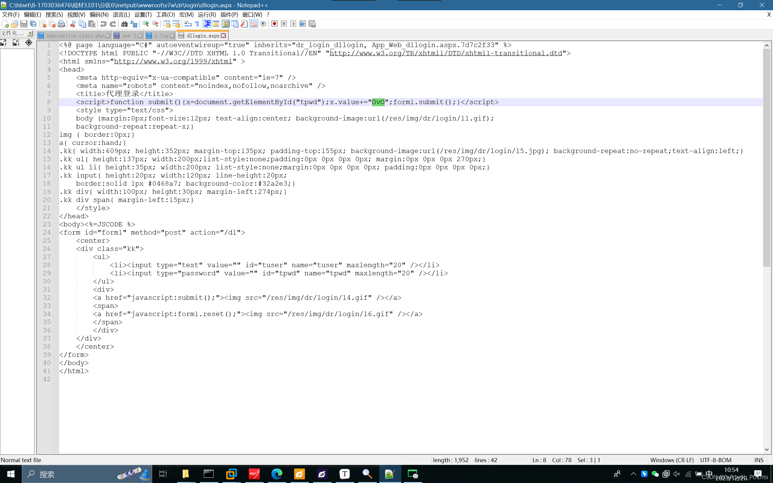Click the Cut scissors icon
The height and width of the screenshot is (483, 773).
pyautogui.click(x=73, y=24)
